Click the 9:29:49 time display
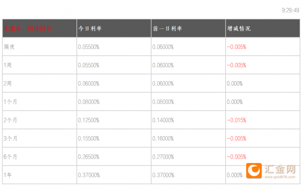This screenshot has height=189, width=303. tap(290, 9)
